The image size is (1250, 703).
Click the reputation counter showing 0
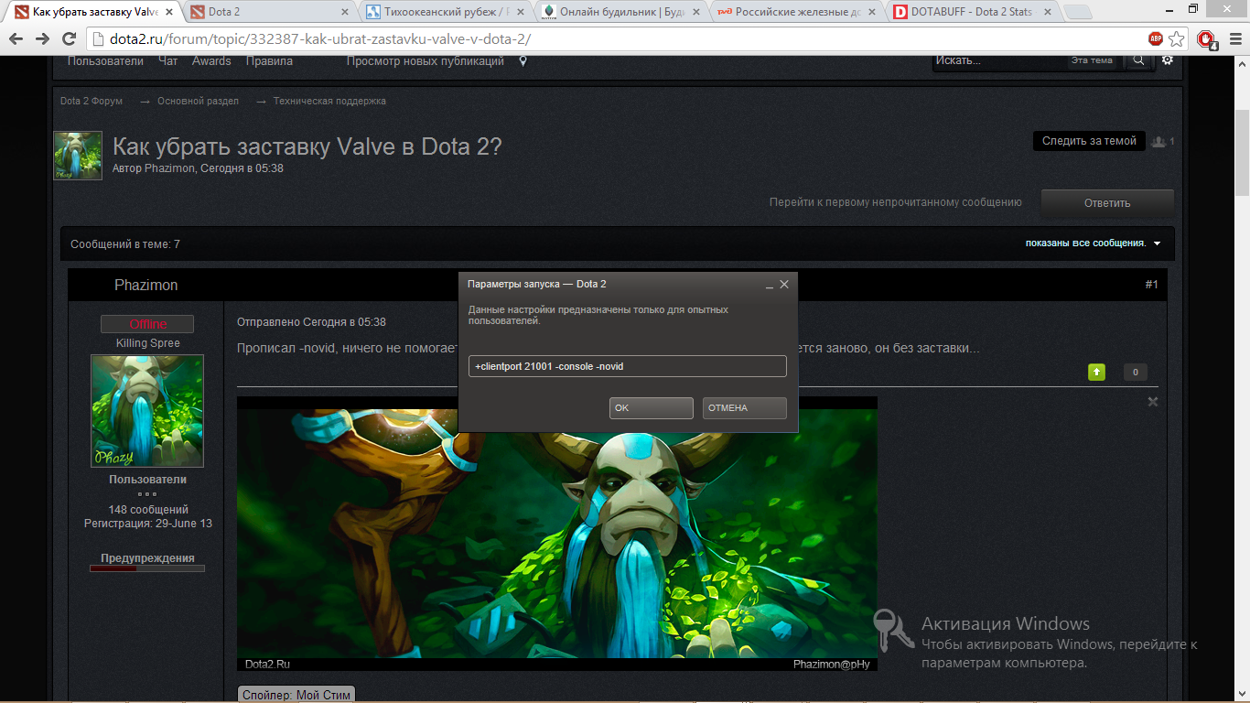[1135, 372]
